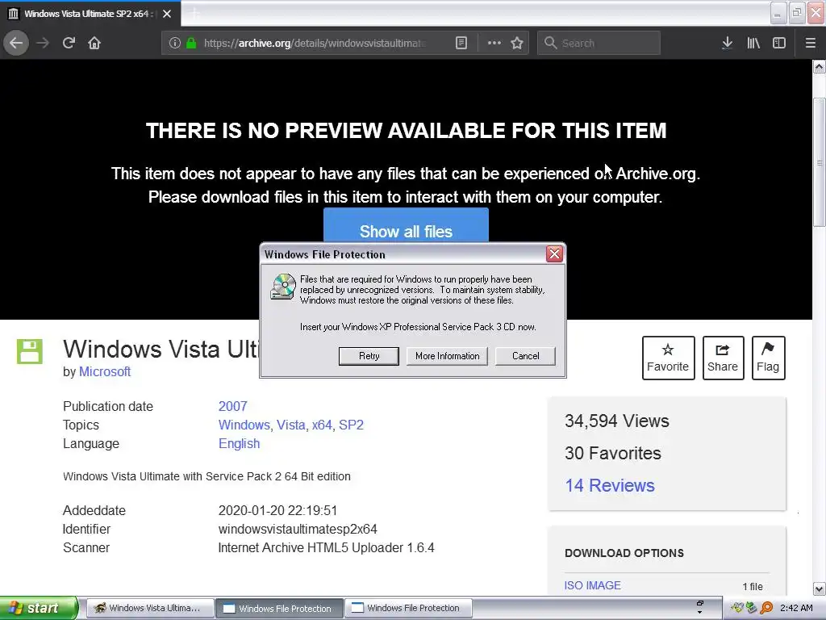This screenshot has height=620, width=826.
Task: Open the Library bookshelf icon
Action: click(753, 43)
